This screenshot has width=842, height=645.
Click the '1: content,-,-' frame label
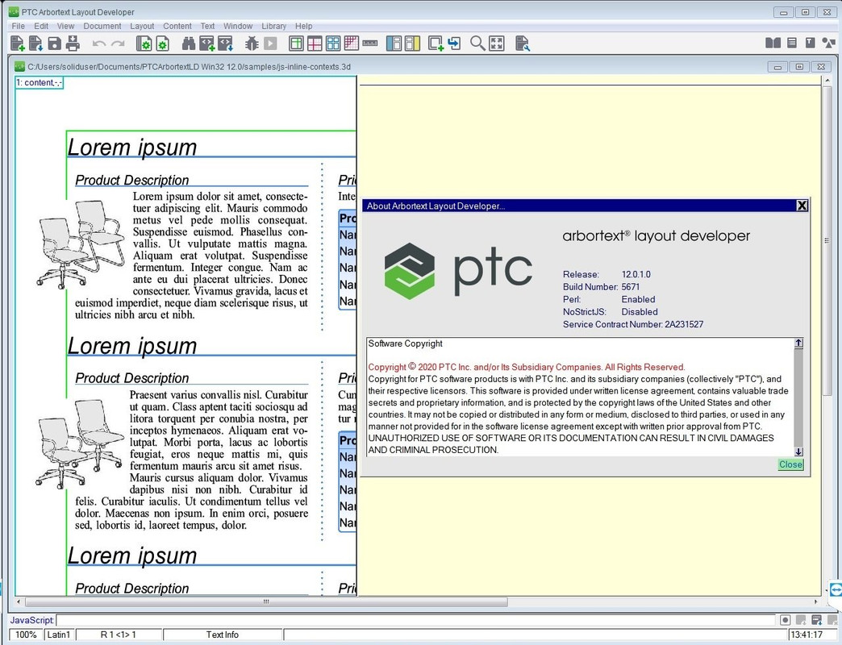tap(40, 82)
